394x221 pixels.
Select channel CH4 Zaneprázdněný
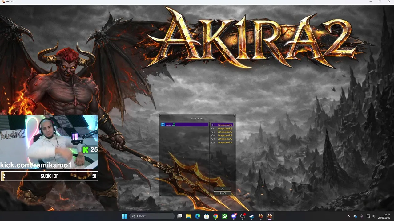pyautogui.click(x=222, y=135)
